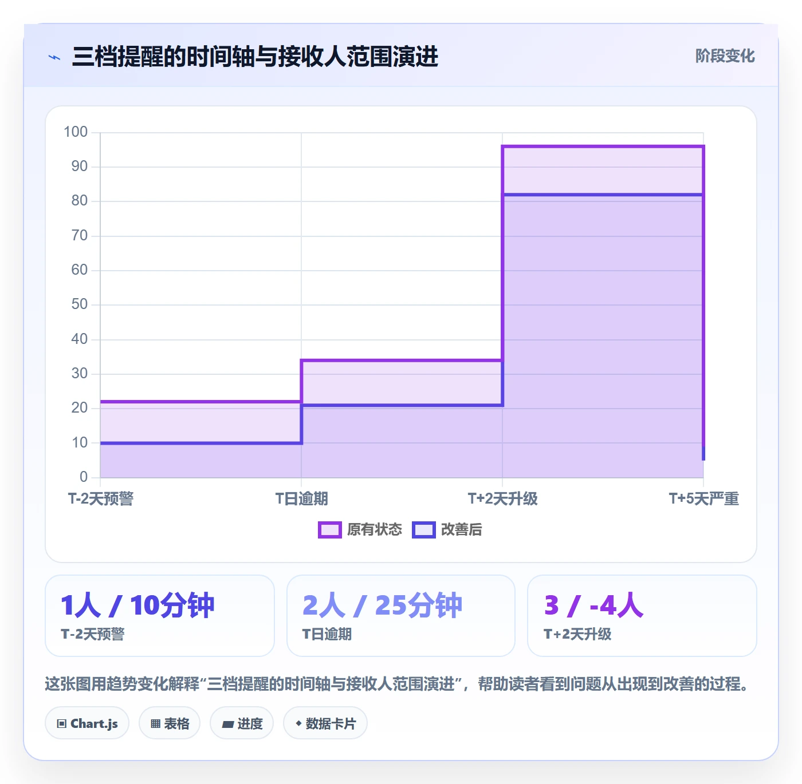Click the T日逾期 caption inside the stat card
Image resolution: width=802 pixels, height=784 pixels.
click(327, 634)
